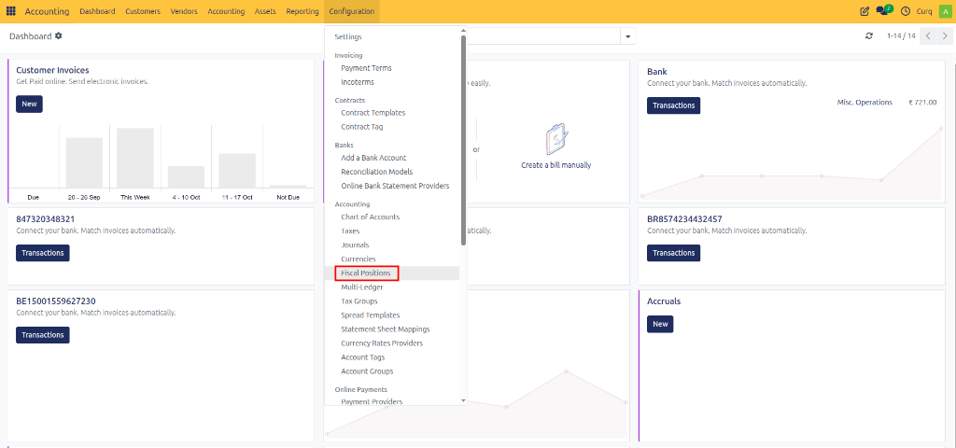Open the Configuration menu

tap(352, 11)
